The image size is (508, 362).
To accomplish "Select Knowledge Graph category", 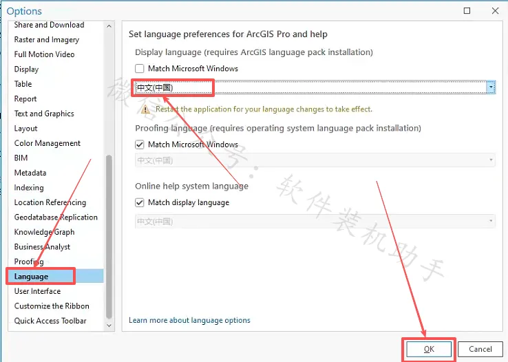I will click(44, 232).
